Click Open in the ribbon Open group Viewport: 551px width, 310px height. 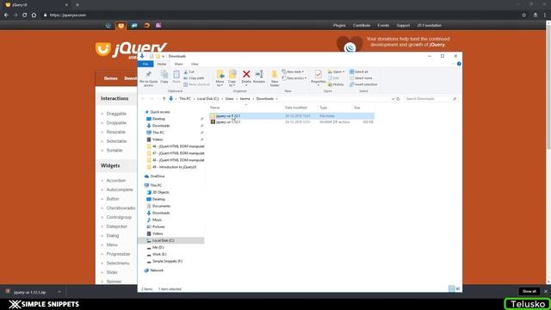(336, 71)
